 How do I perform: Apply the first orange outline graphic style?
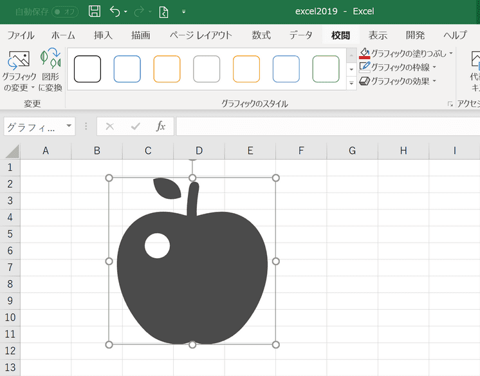tap(167, 69)
